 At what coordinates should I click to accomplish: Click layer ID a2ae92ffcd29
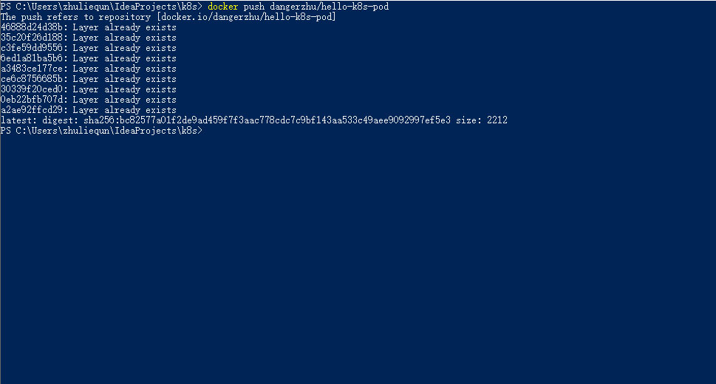pyautogui.click(x=34, y=110)
